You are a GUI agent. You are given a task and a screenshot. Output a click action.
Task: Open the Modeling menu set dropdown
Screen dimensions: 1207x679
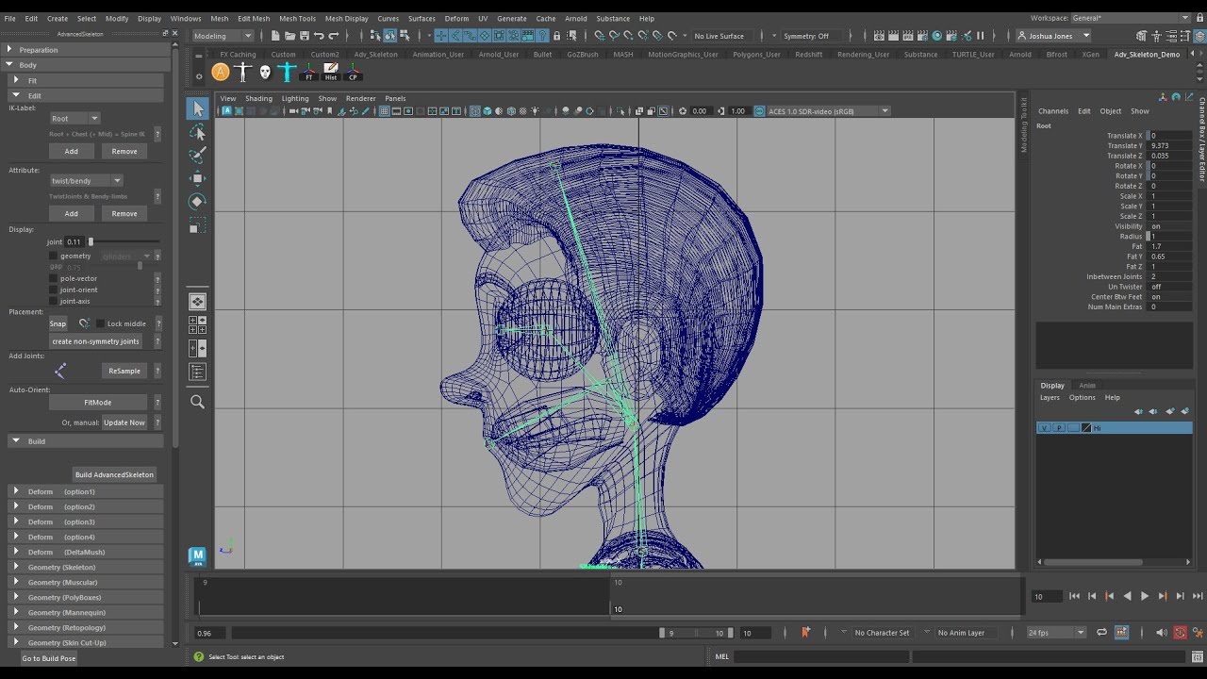[x=223, y=36]
